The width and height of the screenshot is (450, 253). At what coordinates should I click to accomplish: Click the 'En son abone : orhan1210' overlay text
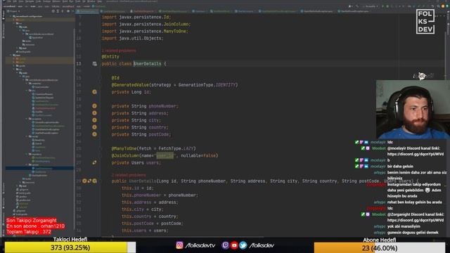35,226
